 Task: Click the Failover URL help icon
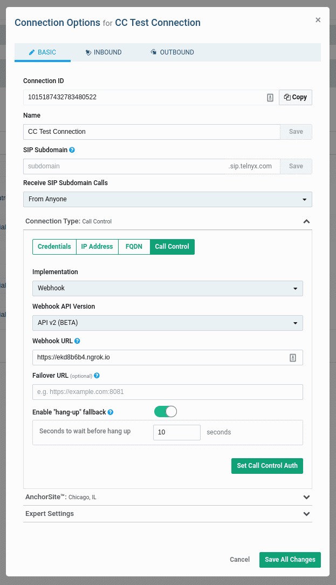coord(97,376)
